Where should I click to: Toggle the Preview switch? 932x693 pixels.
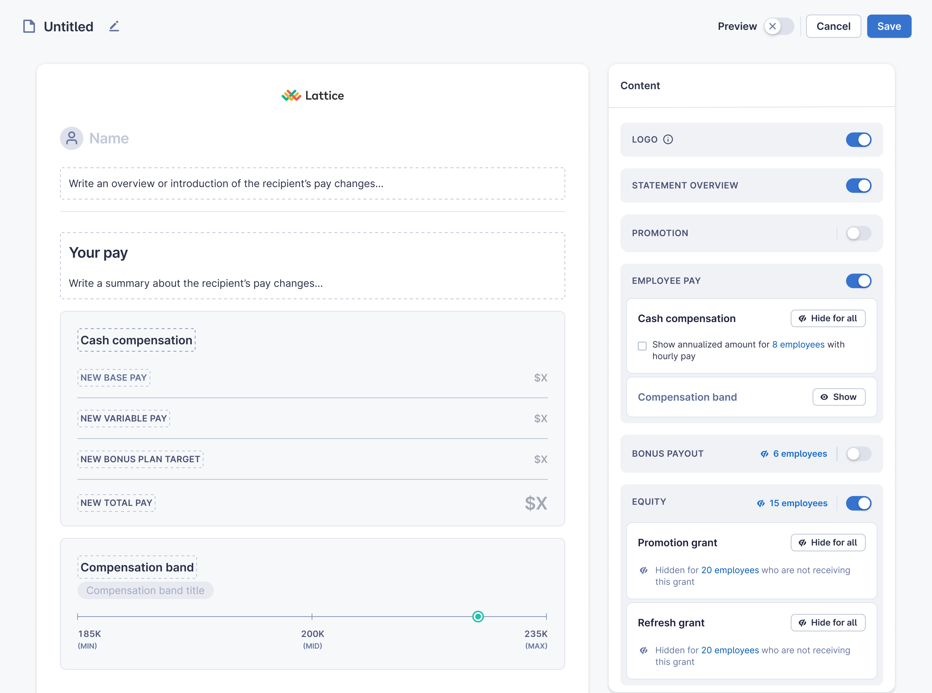point(778,27)
